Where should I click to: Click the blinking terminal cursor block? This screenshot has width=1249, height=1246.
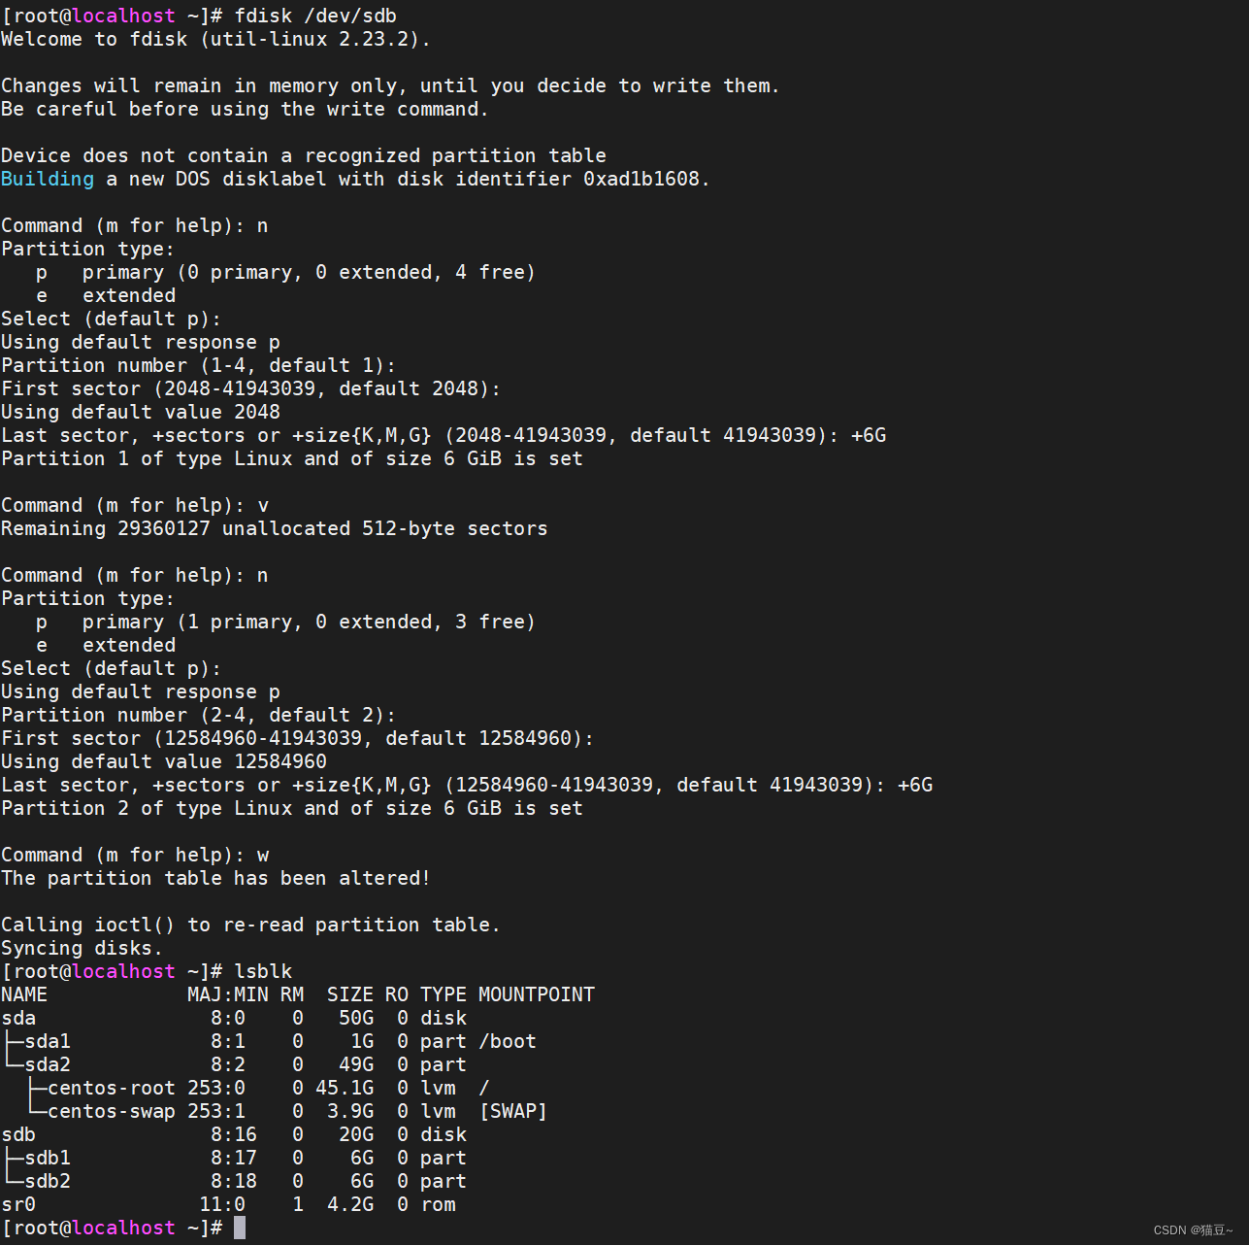pyautogui.click(x=238, y=1227)
